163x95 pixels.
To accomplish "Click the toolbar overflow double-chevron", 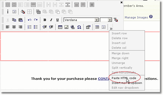I will [111, 29].
